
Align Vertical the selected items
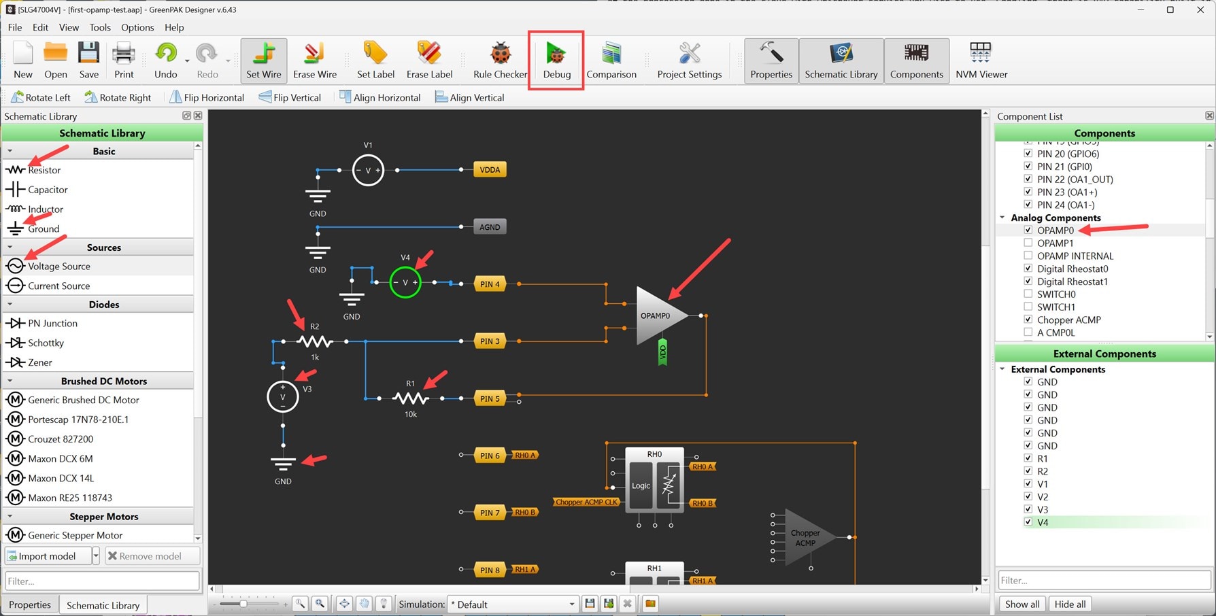pos(470,97)
